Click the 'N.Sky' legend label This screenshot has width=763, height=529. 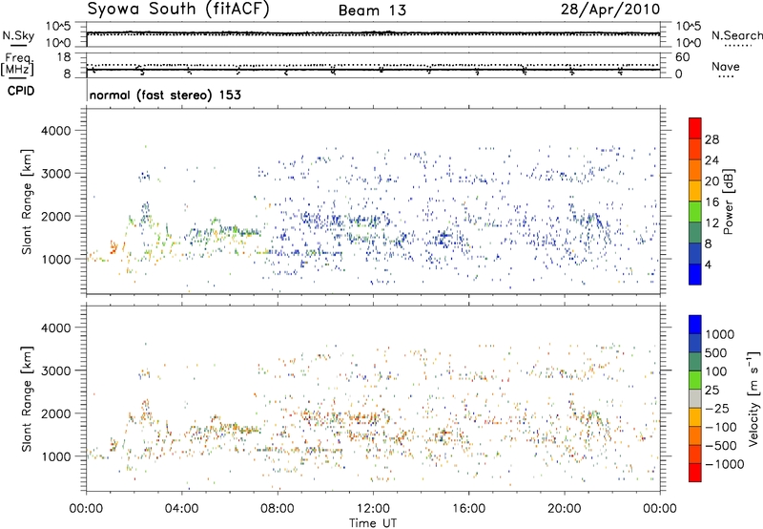(18, 35)
